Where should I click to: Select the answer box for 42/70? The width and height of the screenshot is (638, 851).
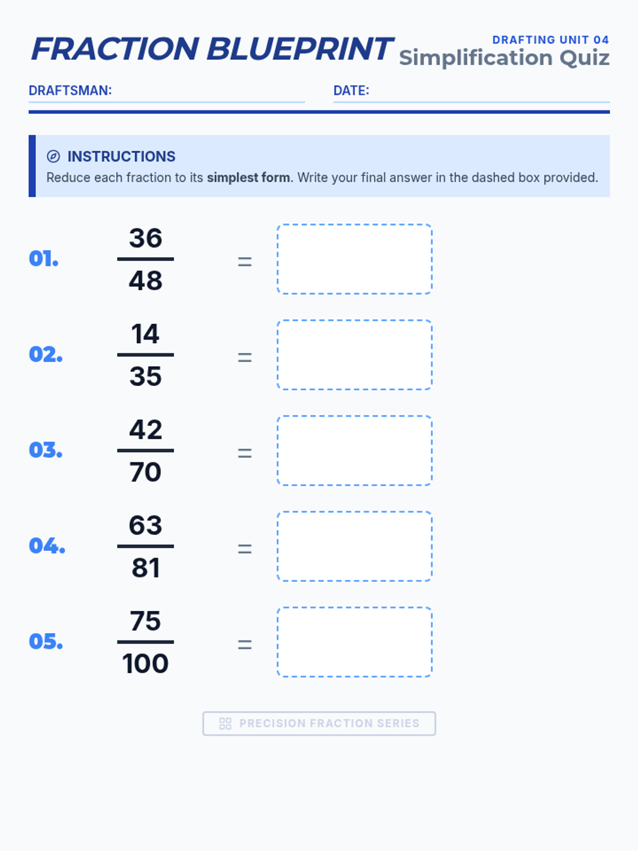tap(355, 450)
